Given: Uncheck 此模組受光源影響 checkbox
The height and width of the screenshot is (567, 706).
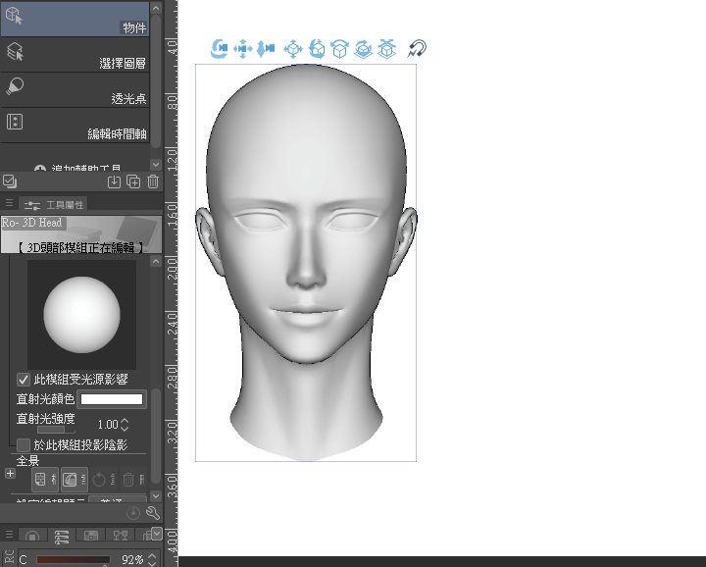Looking at the screenshot, I should pos(24,379).
